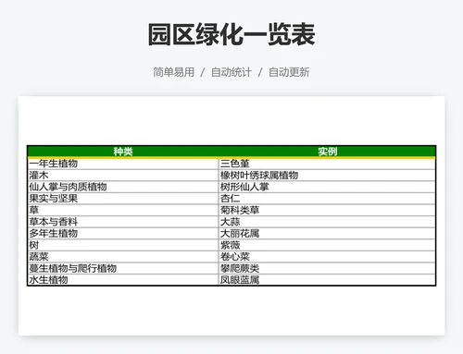Select the 大丽花属 cell
The height and width of the screenshot is (354, 463).
[327, 234]
